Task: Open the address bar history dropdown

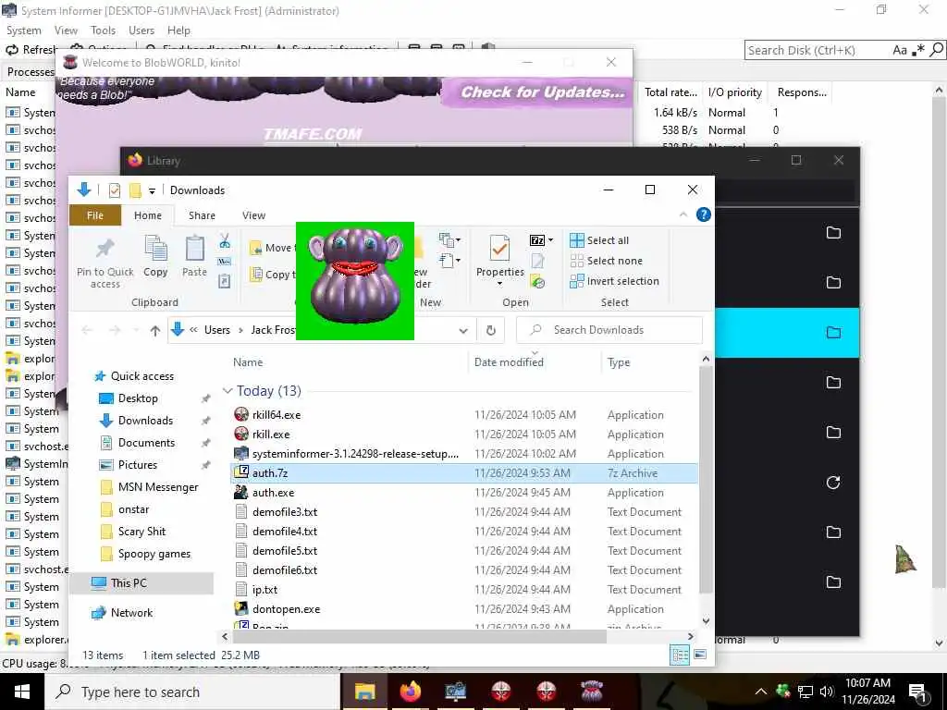Action: pyautogui.click(x=463, y=331)
